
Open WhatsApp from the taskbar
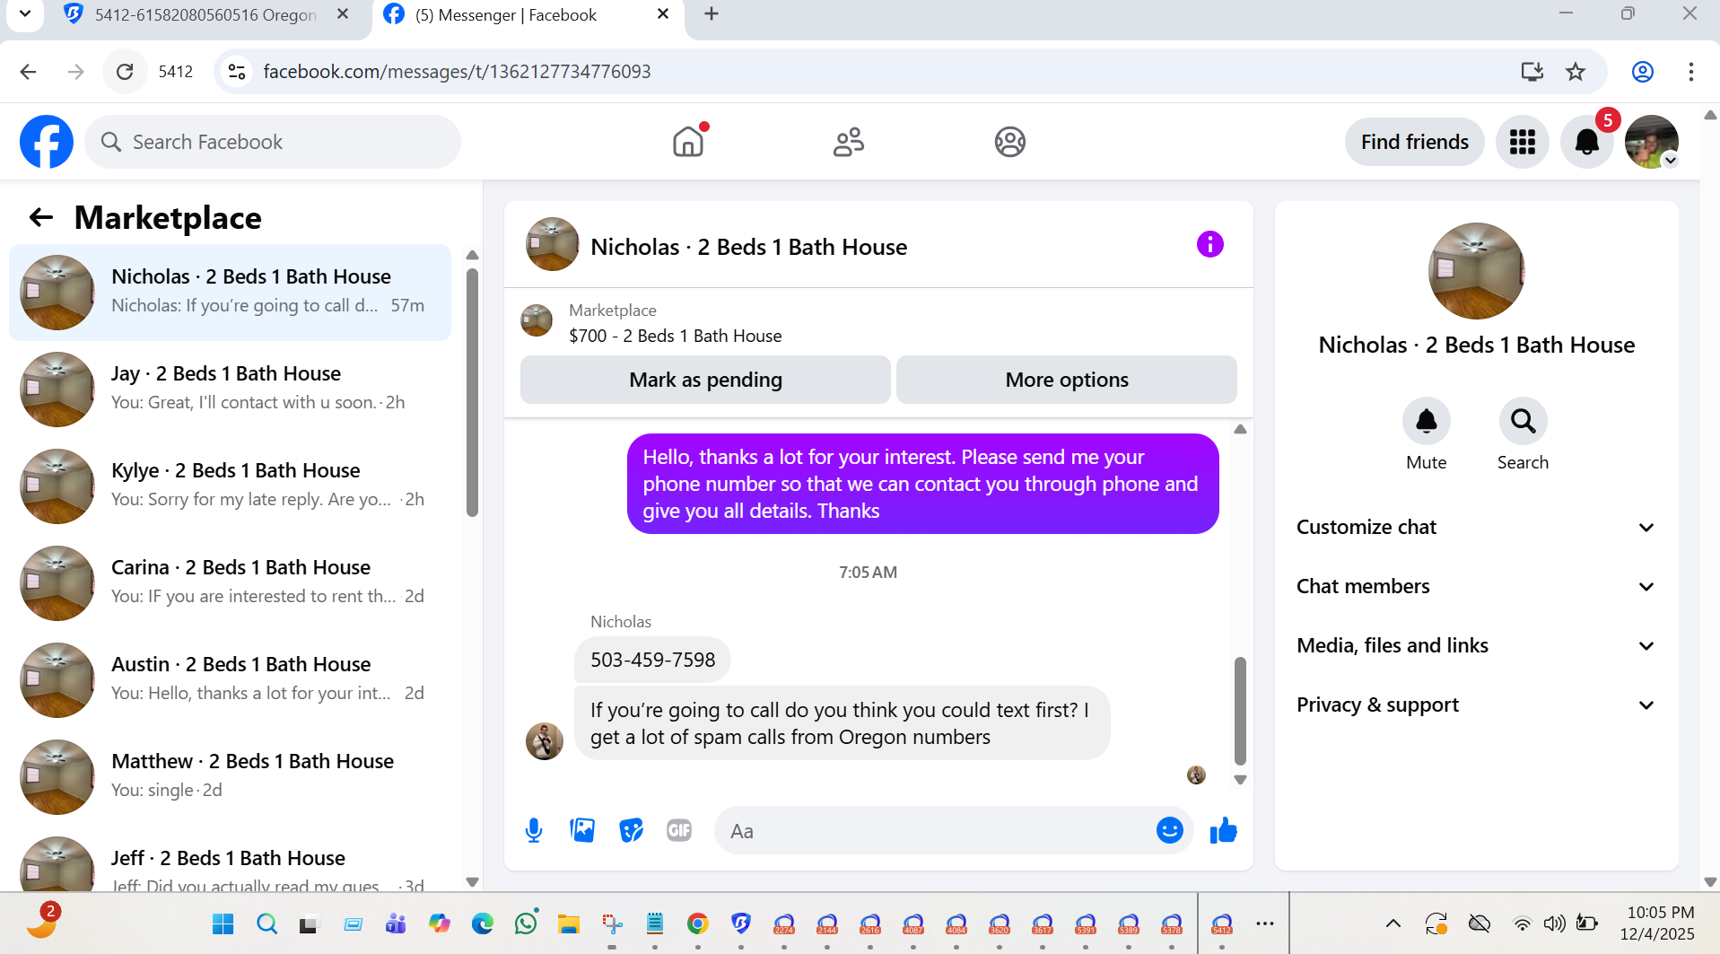pyautogui.click(x=526, y=923)
